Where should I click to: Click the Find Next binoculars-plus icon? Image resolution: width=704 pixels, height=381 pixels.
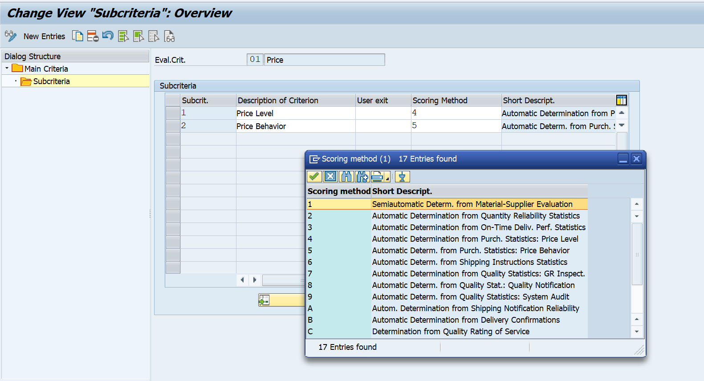(362, 177)
